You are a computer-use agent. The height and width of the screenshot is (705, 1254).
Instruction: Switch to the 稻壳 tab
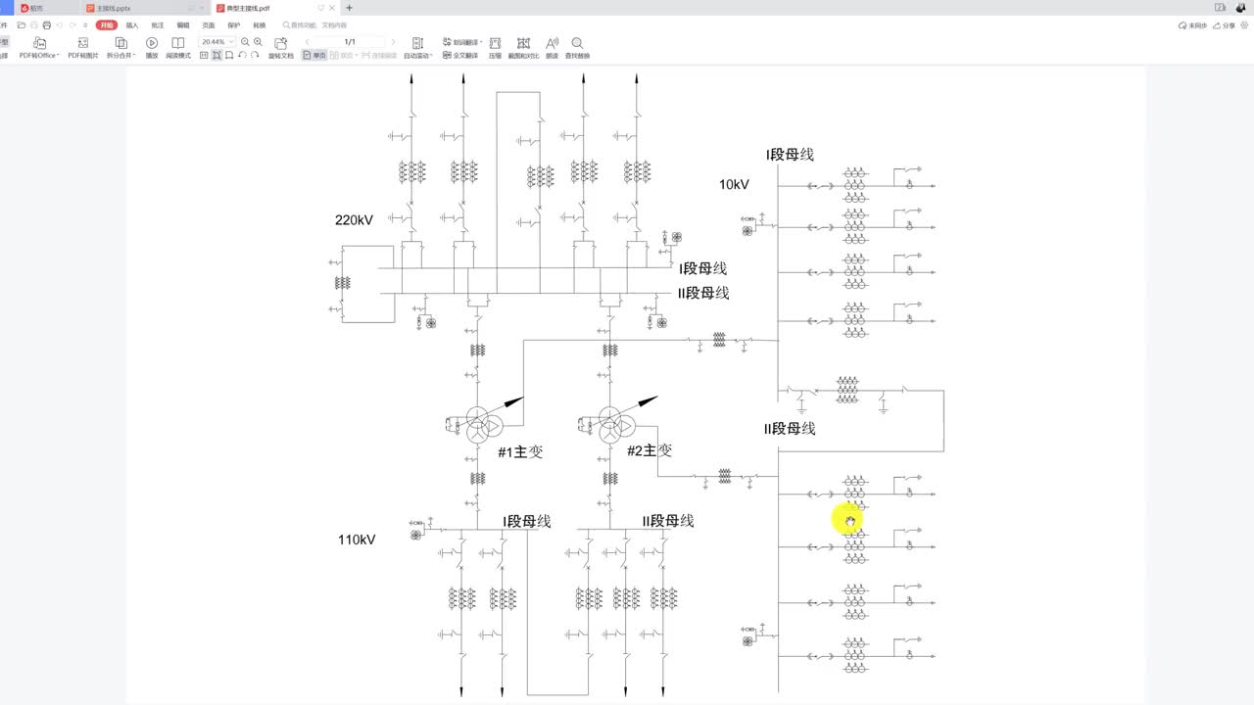[x=47, y=8]
